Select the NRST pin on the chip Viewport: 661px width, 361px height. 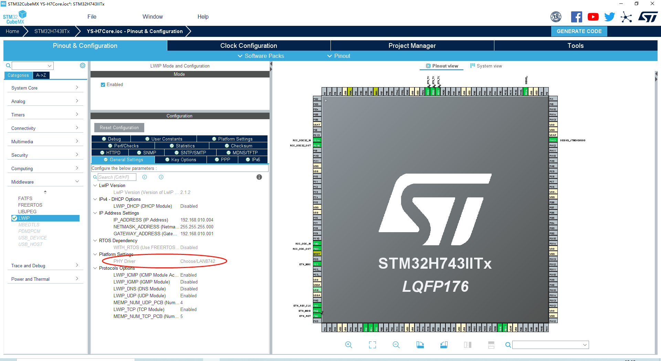point(317,254)
